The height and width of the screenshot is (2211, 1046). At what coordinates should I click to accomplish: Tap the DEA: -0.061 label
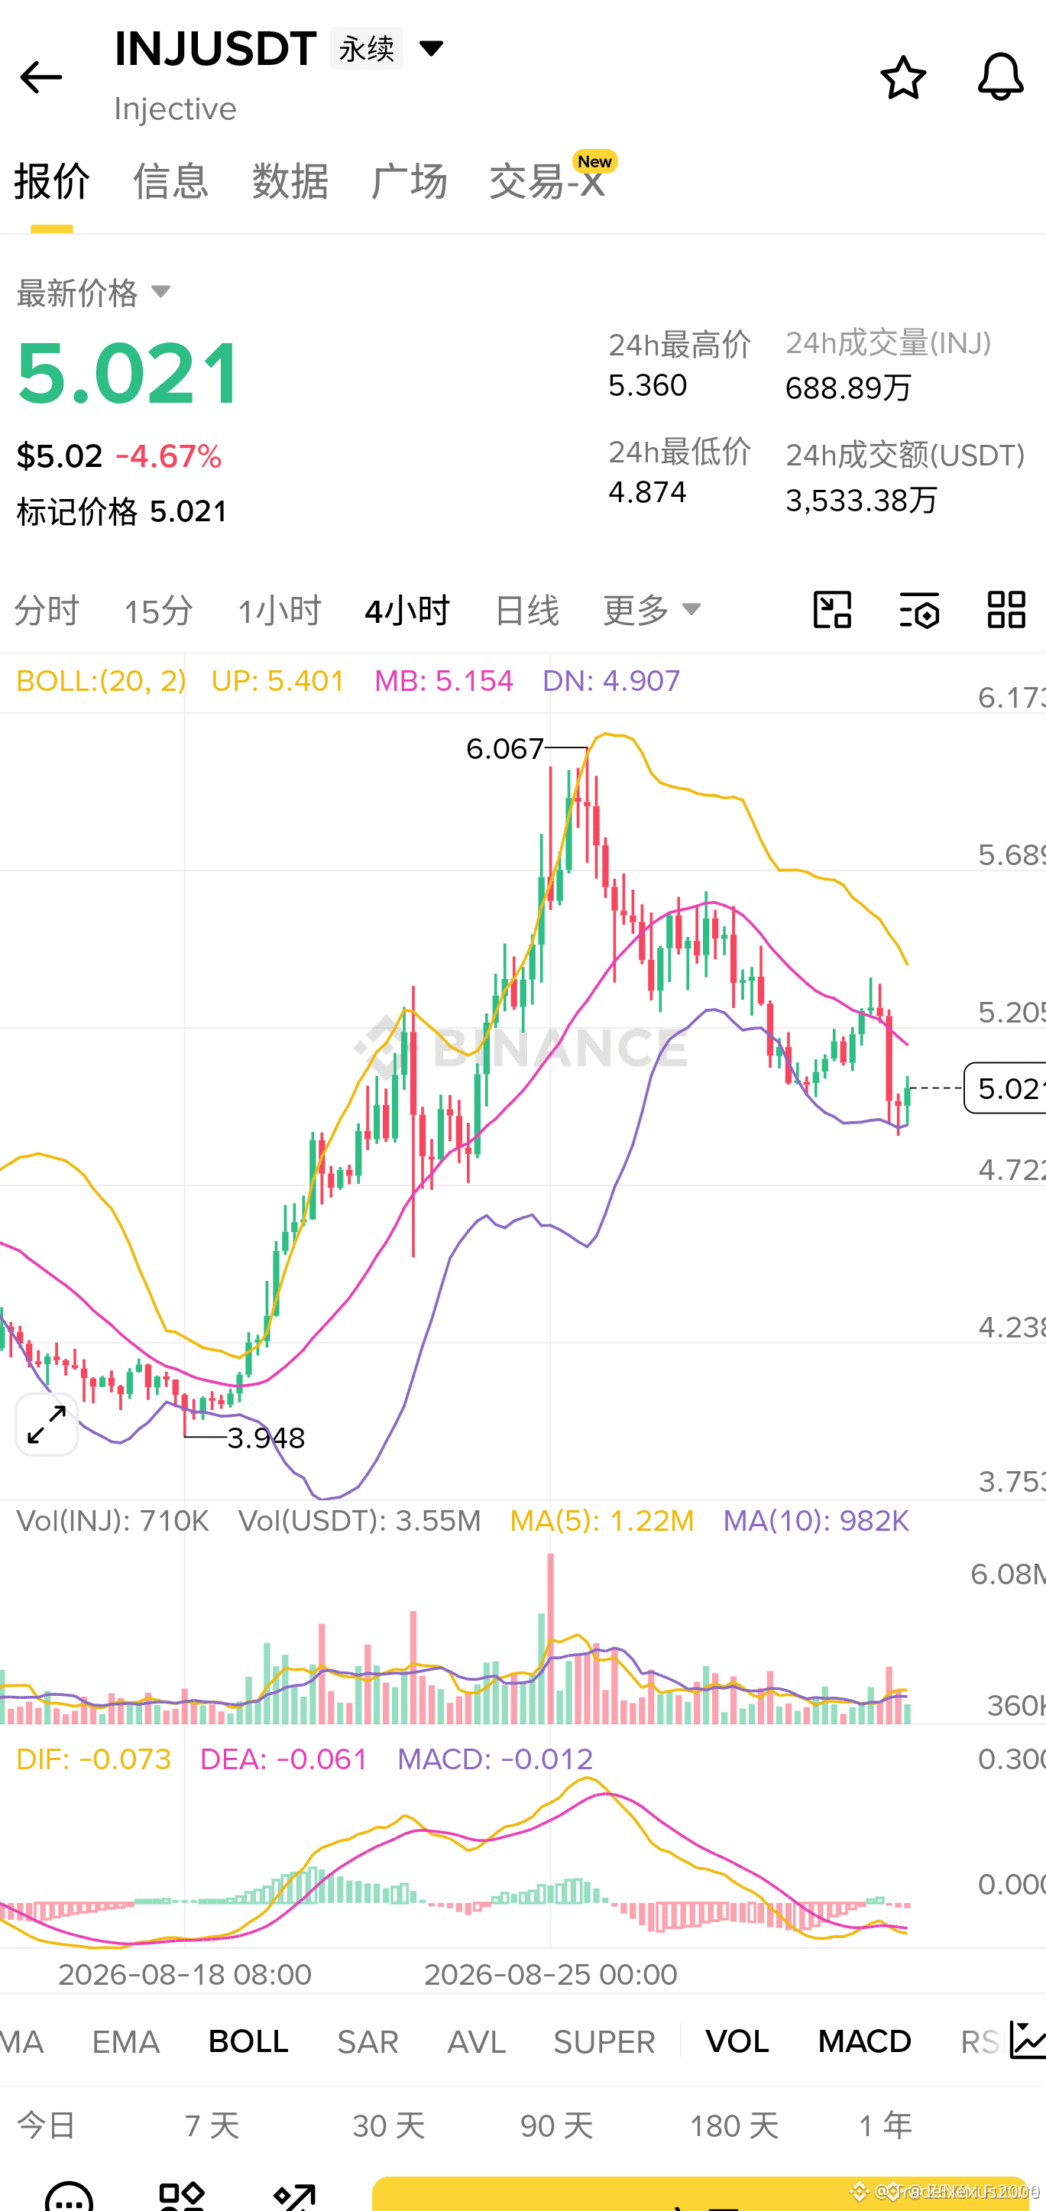(x=283, y=1759)
